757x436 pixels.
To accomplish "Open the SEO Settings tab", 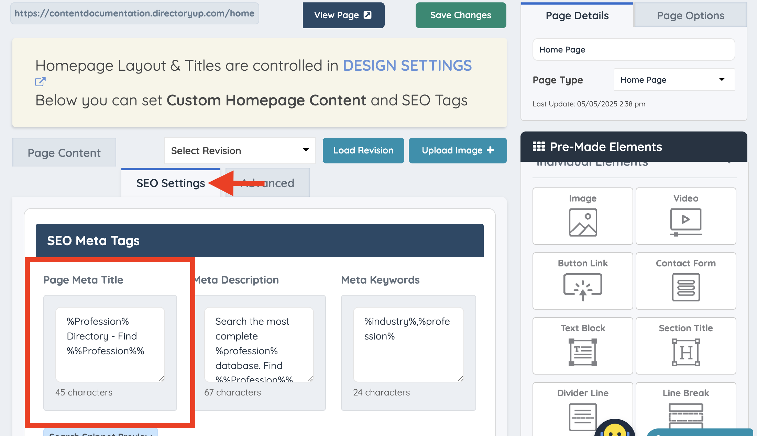I will tap(171, 183).
